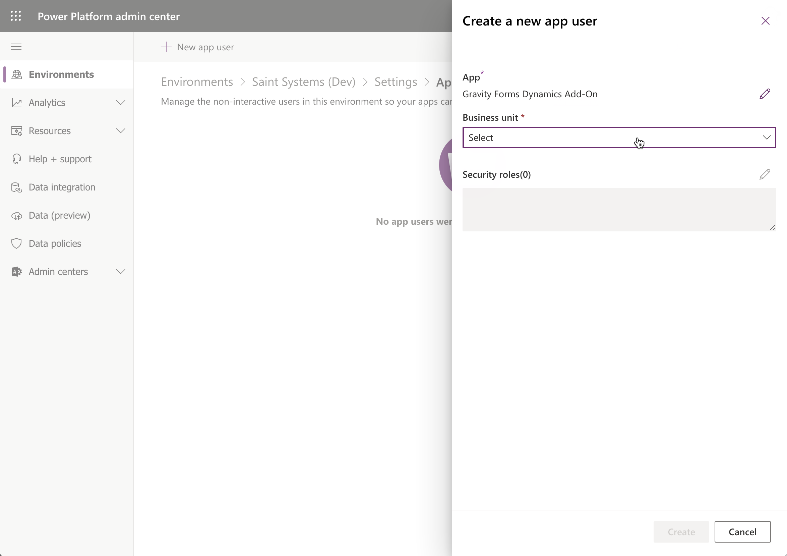787x556 pixels.
Task: Click the Power Platform admin center title
Action: click(109, 16)
